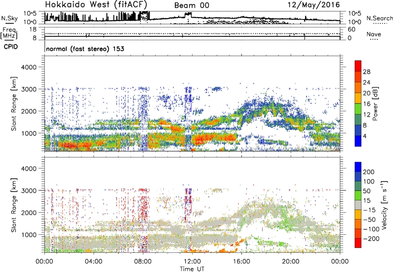Click the '20:00' time axis label
The image size is (393, 272).
click(x=291, y=262)
